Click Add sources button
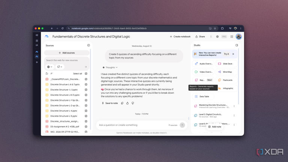 point(67,53)
